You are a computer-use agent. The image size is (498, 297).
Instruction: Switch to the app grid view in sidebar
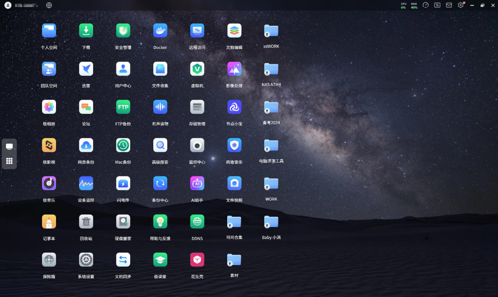pos(9,161)
